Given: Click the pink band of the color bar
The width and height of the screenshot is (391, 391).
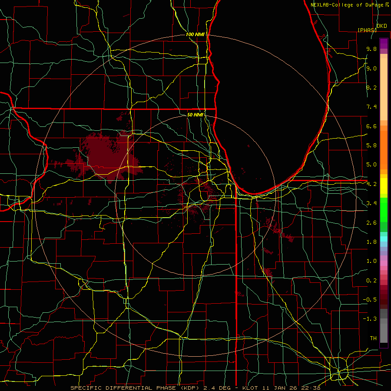Looking at the screenshot, I should click(384, 263).
